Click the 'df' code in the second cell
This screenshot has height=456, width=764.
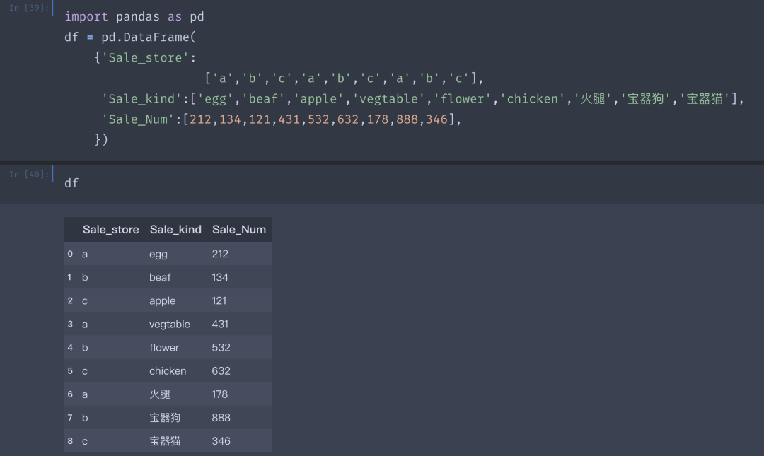click(71, 183)
